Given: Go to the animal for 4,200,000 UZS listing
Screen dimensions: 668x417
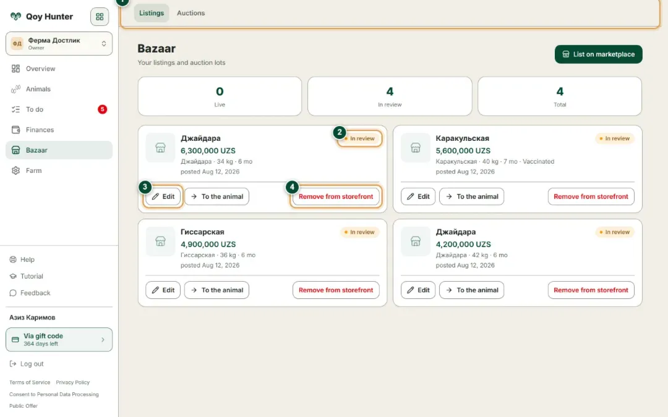Looking at the screenshot, I should click(x=471, y=290).
